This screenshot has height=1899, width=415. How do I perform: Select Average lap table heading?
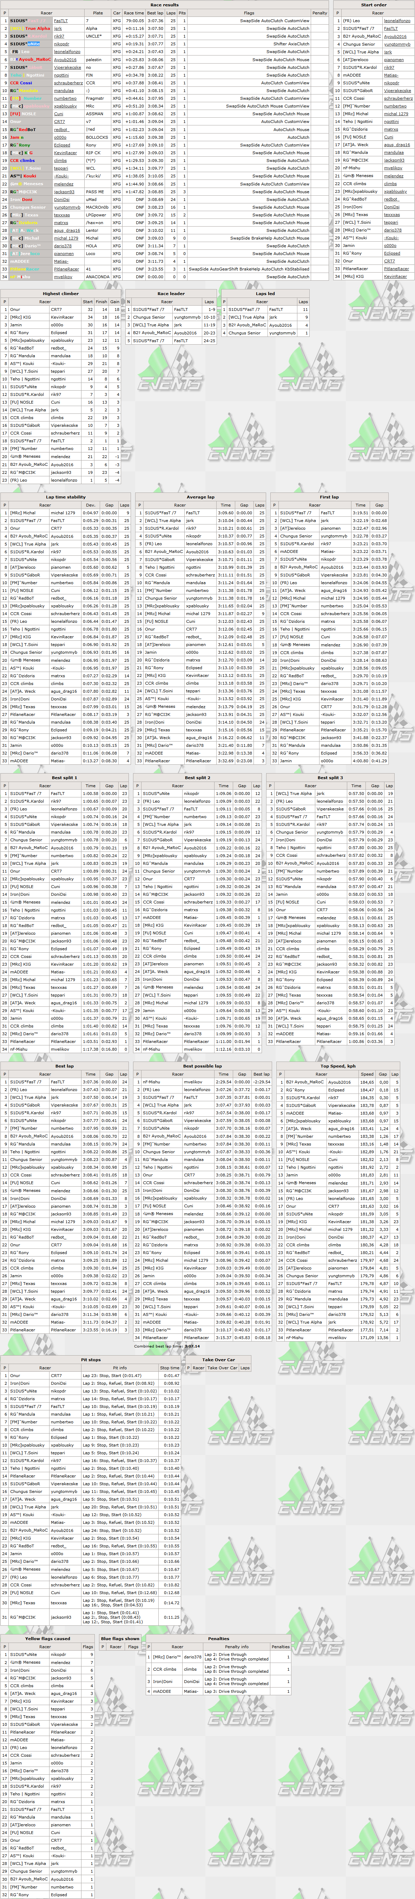pos(200,497)
